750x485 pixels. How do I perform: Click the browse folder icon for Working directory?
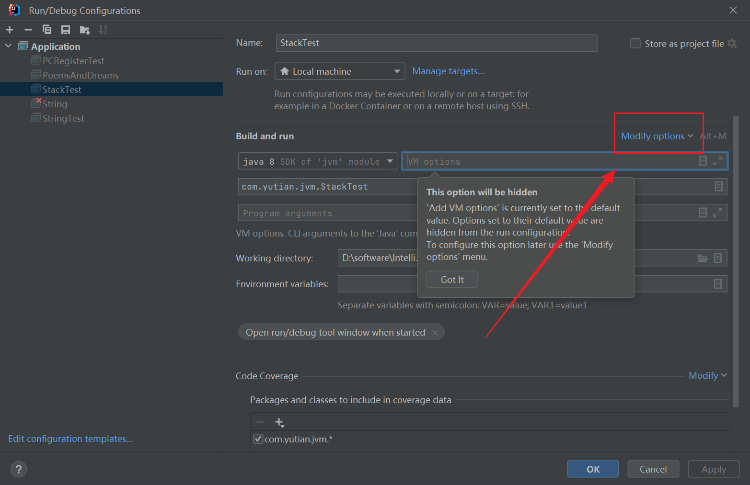coord(702,259)
